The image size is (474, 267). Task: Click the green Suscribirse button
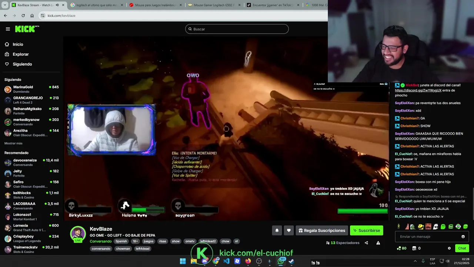367,230
